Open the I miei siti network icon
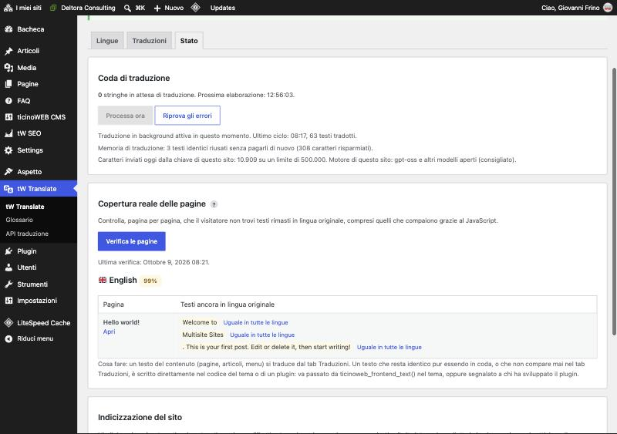Screen dimensions: 617x434 pyautogui.click(x=8, y=8)
